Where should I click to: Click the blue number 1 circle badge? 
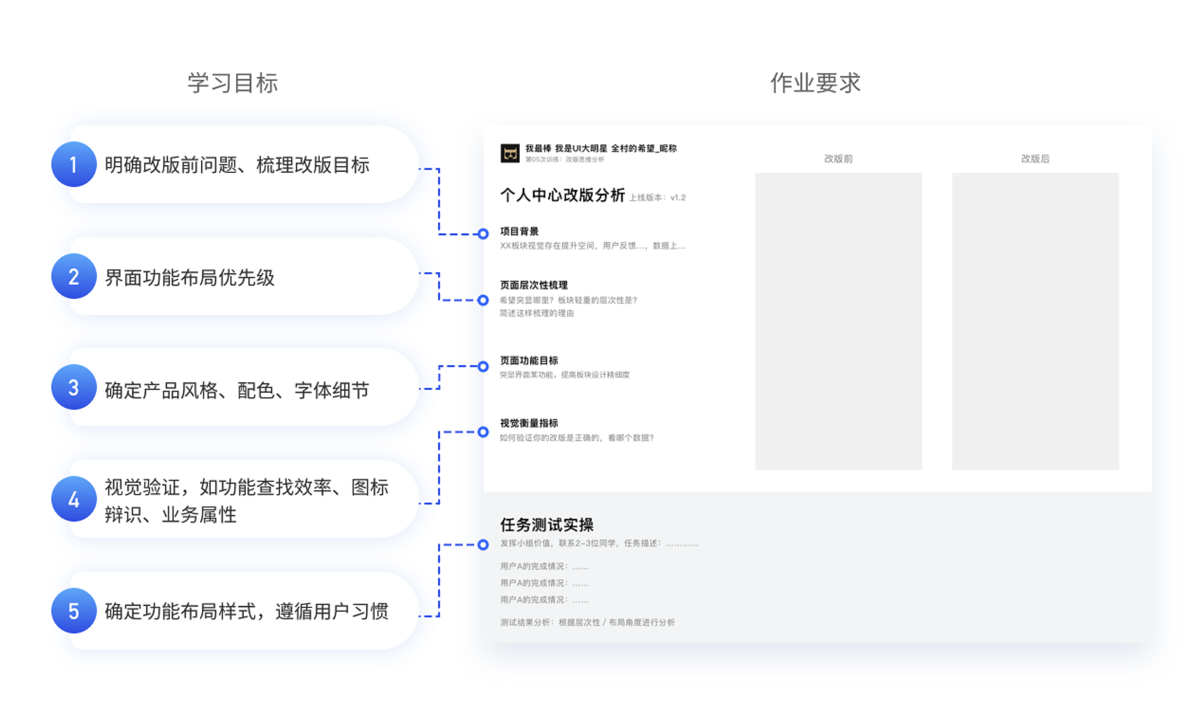(x=74, y=164)
